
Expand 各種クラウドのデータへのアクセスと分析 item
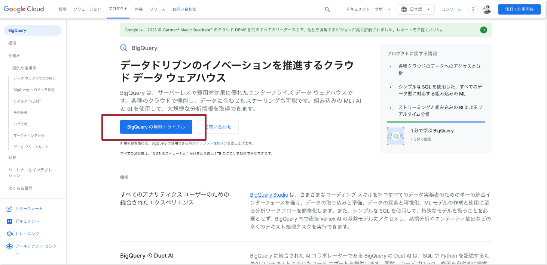point(391,66)
